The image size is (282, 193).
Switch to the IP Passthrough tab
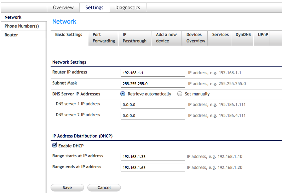tap(134, 38)
